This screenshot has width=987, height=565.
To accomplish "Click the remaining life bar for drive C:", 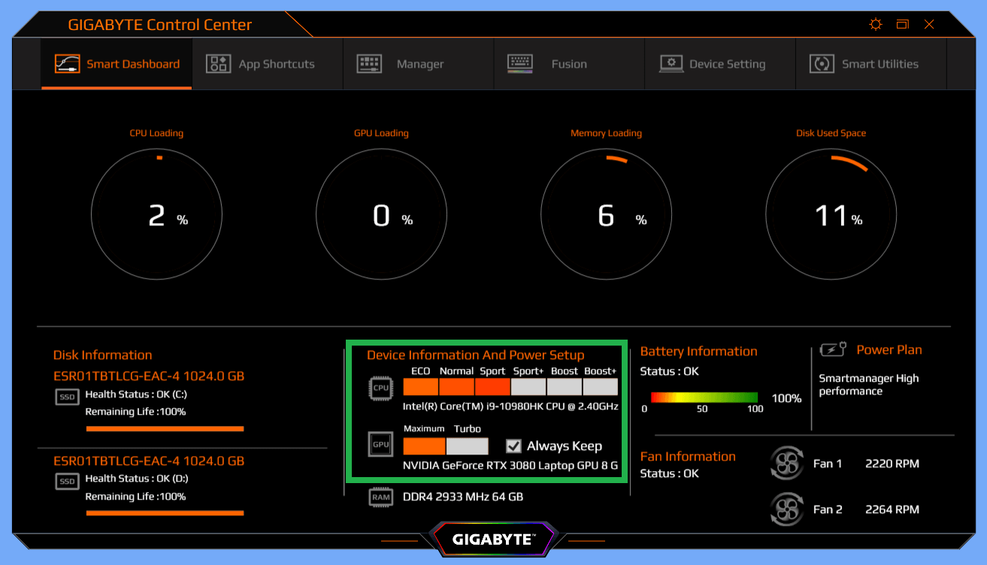I will click(x=165, y=429).
